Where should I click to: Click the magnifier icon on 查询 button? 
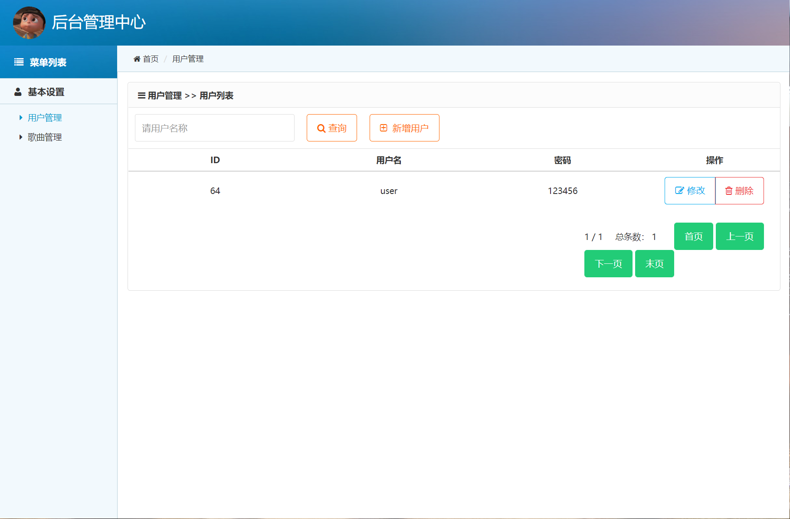[321, 128]
